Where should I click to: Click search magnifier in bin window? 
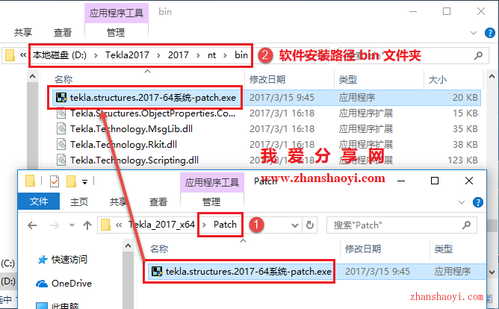click(478, 56)
